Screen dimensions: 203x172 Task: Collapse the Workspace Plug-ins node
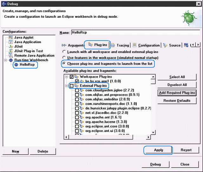coord(67,77)
